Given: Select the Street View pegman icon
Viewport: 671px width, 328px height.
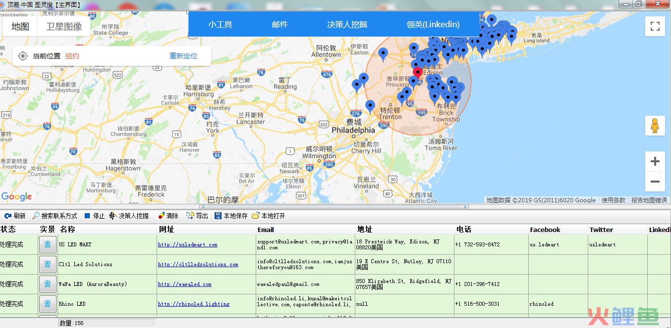Looking at the screenshot, I should coord(655,126).
